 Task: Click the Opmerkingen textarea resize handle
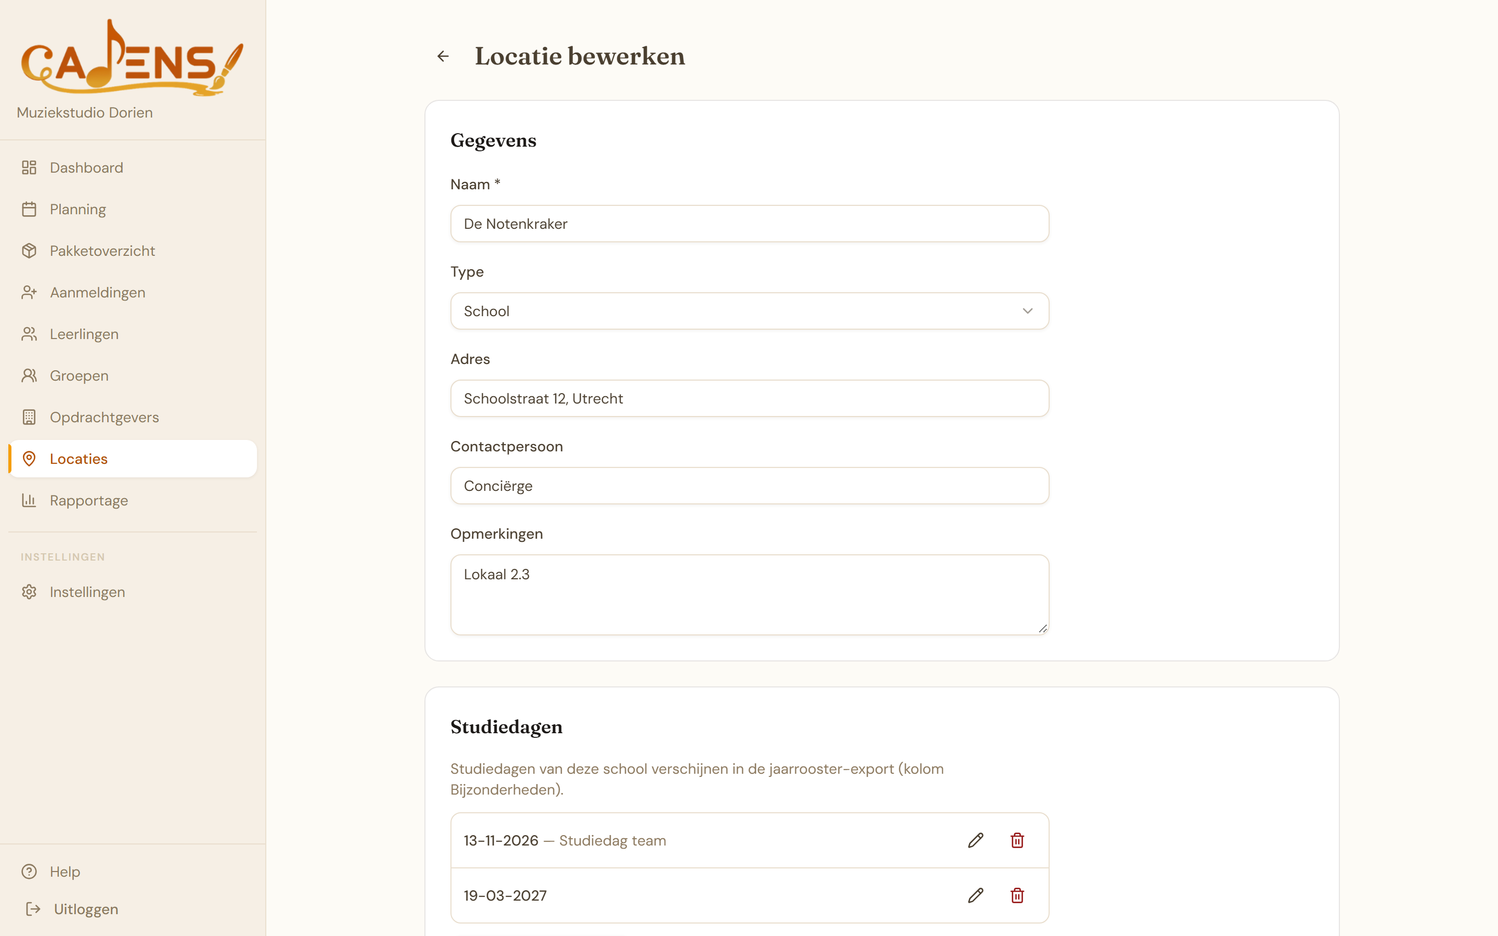pyautogui.click(x=1043, y=628)
